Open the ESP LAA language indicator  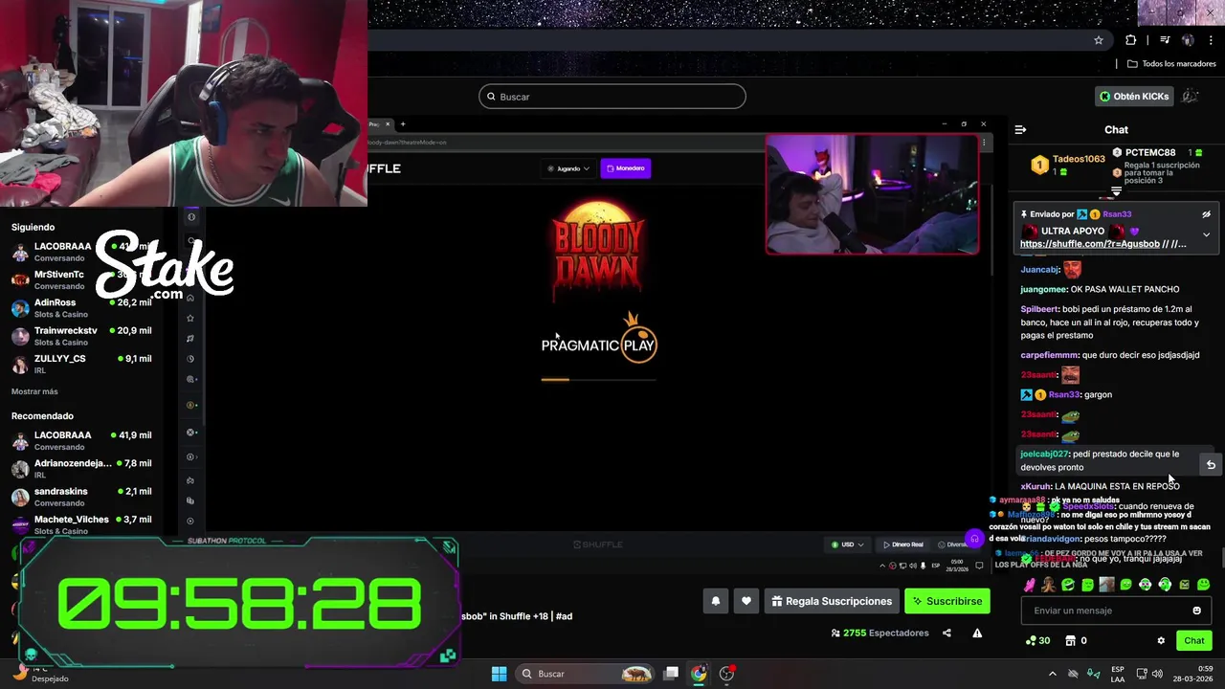[x=1117, y=674]
